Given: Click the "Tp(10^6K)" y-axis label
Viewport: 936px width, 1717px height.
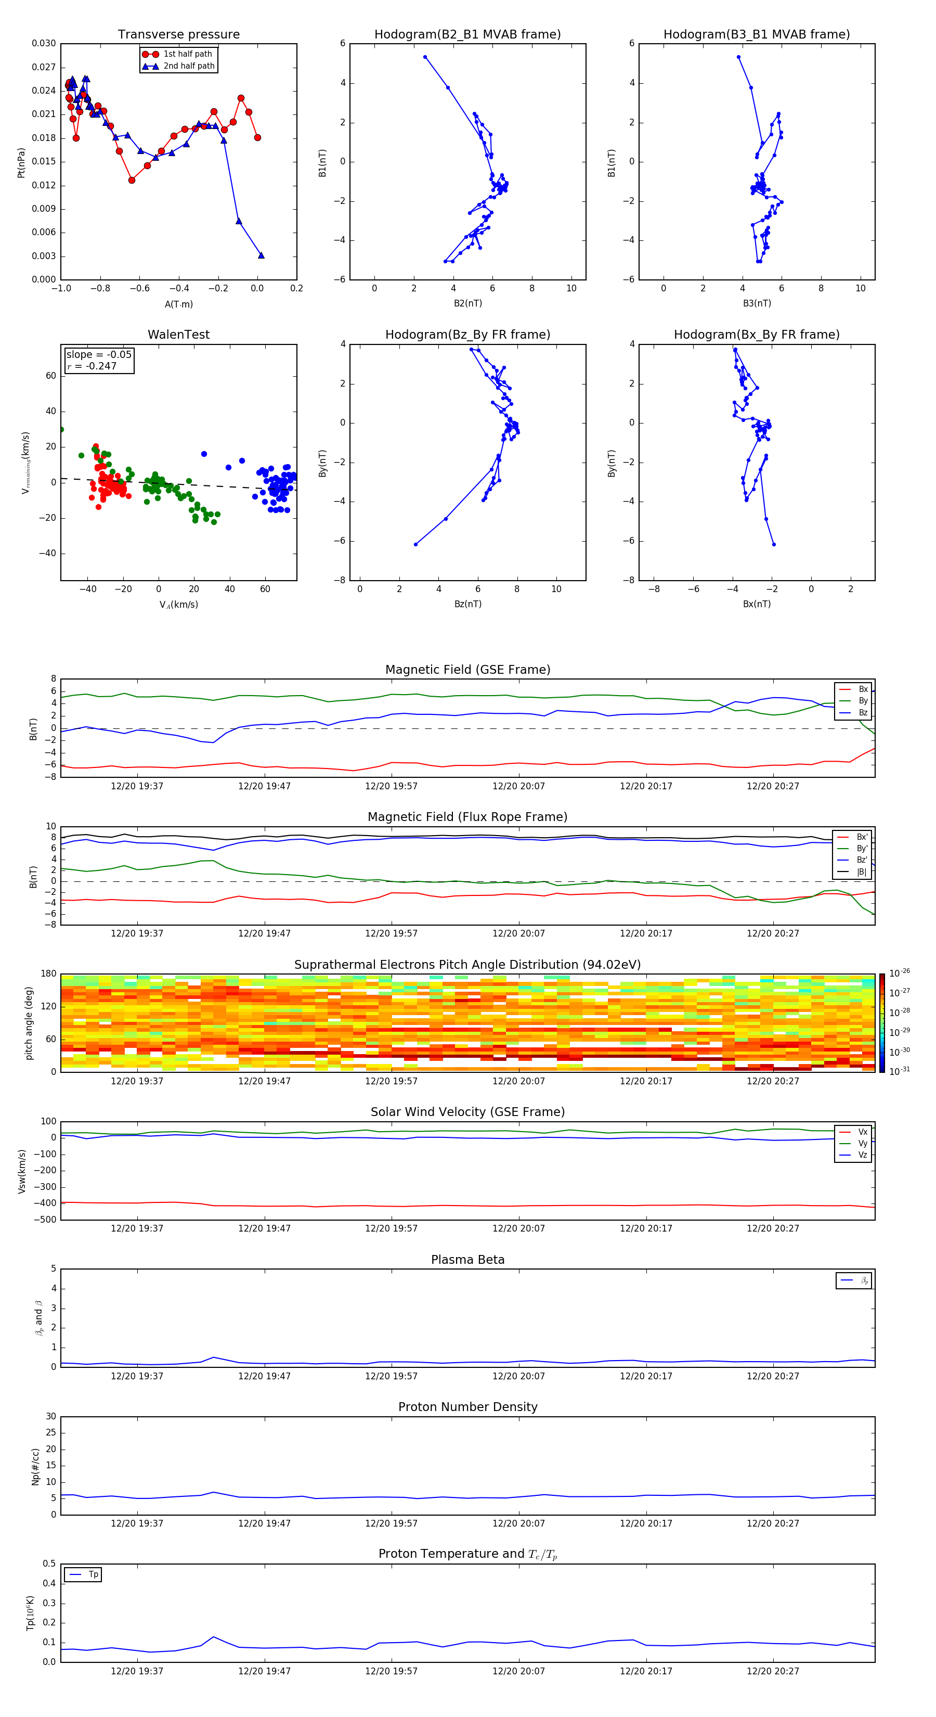Looking at the screenshot, I should [x=30, y=1613].
